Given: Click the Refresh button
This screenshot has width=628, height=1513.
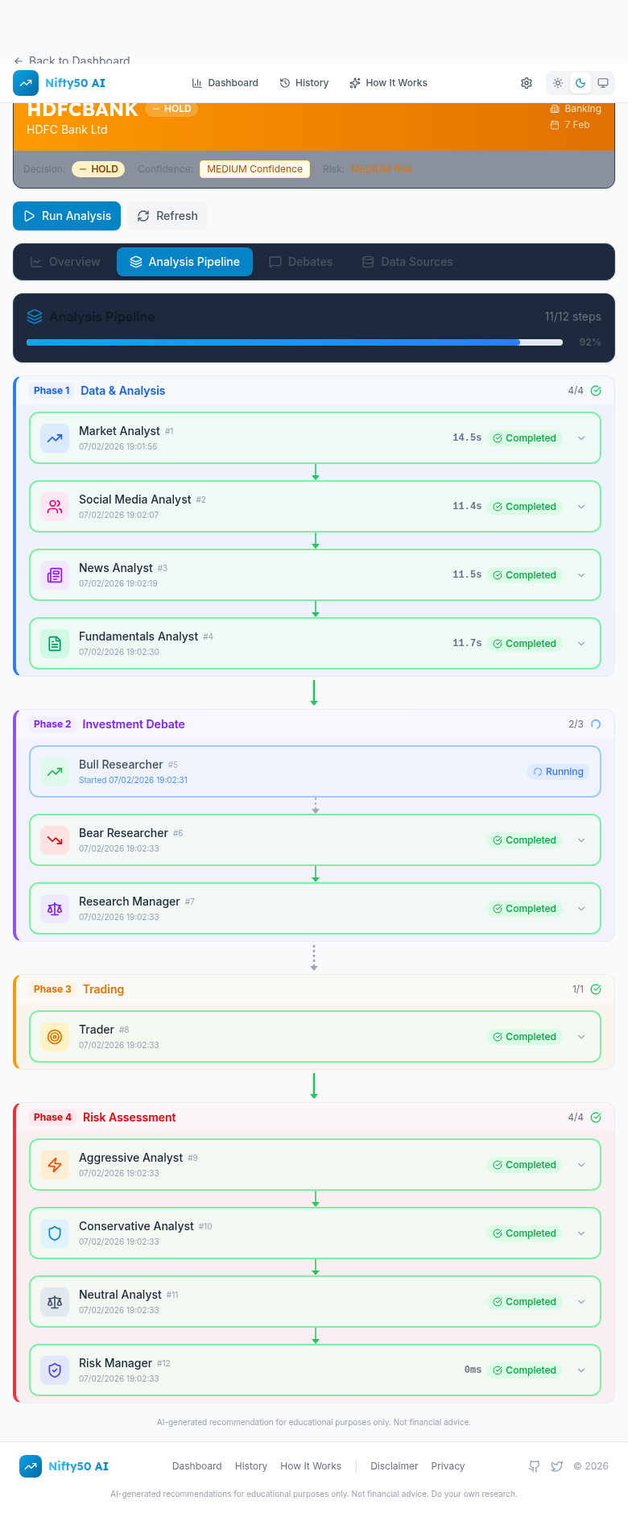Looking at the screenshot, I should tap(167, 216).
